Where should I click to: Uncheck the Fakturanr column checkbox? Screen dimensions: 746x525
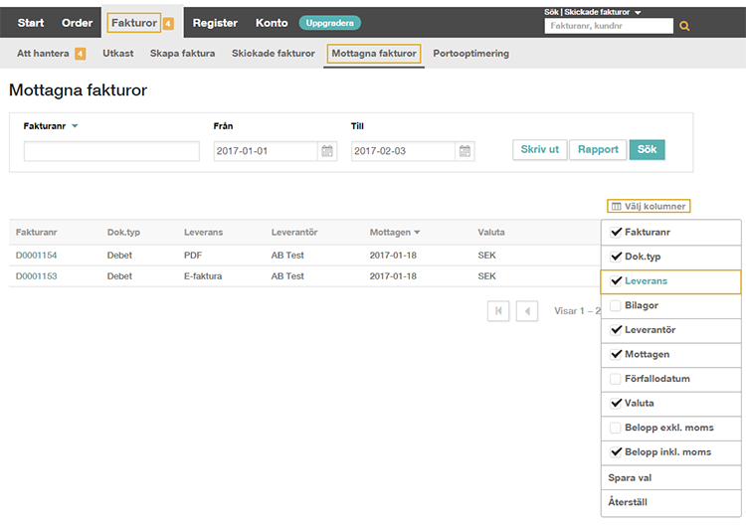click(616, 232)
